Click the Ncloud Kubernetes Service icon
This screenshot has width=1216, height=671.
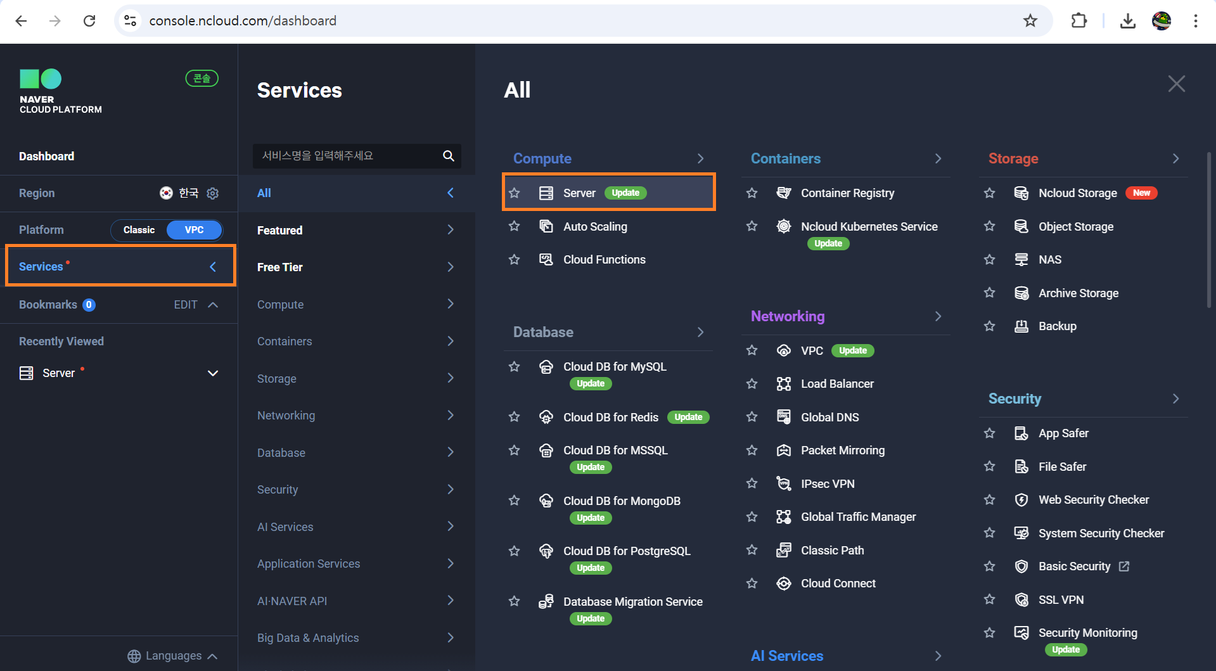click(x=784, y=226)
